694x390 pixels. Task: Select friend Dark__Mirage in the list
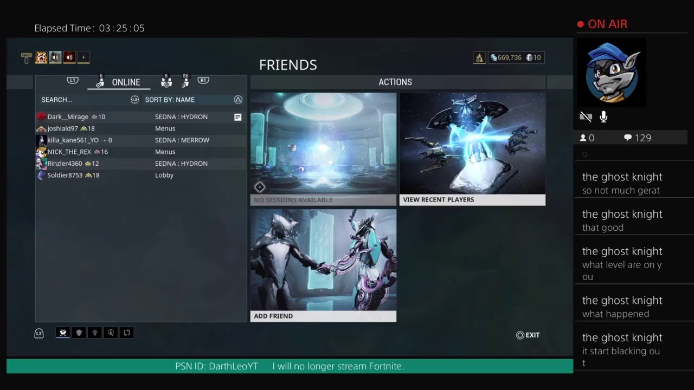(x=140, y=117)
